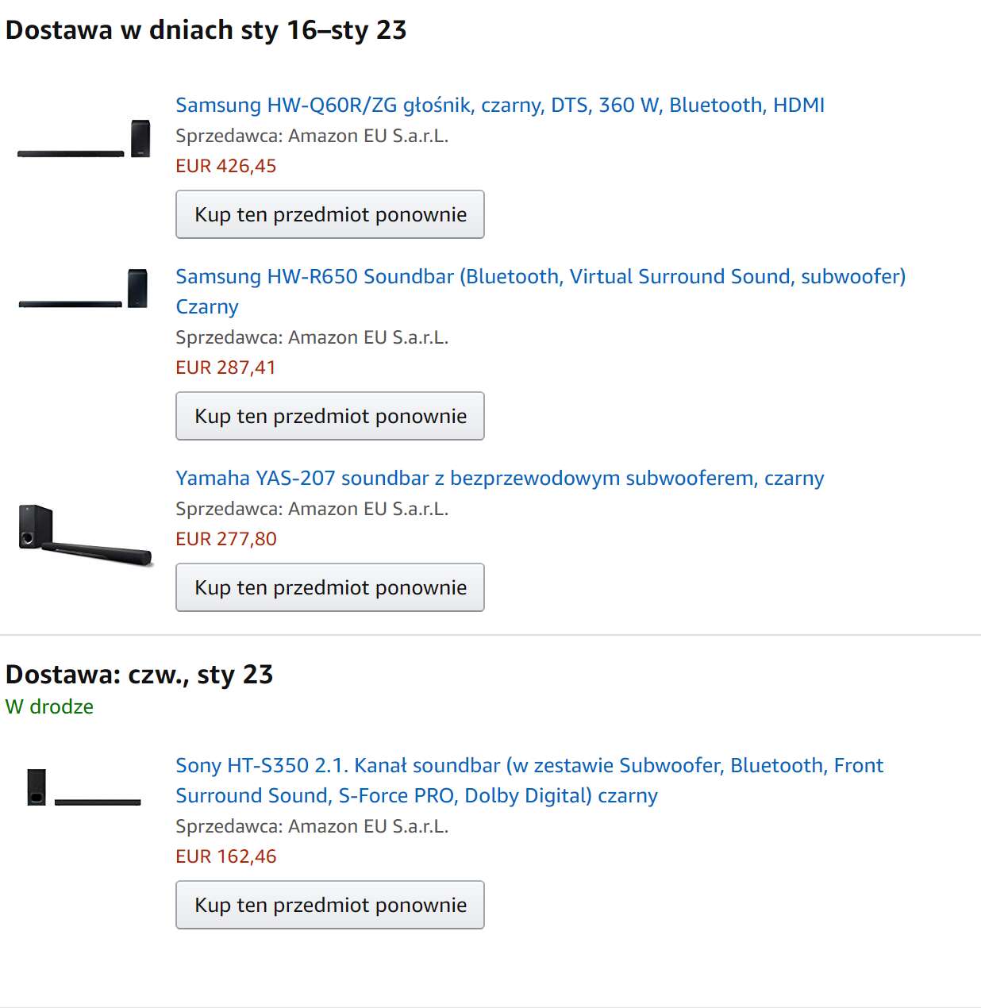Click the Sony HT-S350 product image

pyautogui.click(x=84, y=788)
